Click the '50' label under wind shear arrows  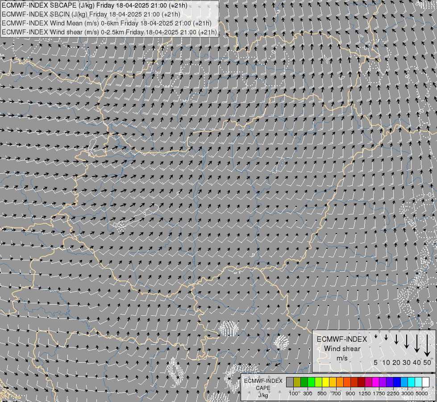point(427,362)
